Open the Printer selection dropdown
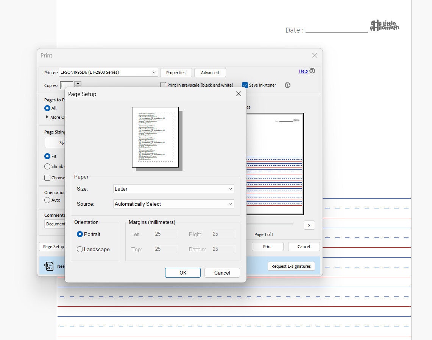This screenshot has height=340, width=432. pos(108,72)
